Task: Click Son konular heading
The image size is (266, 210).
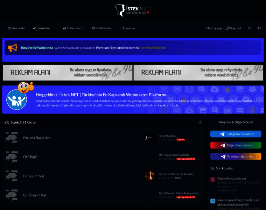Action: tap(224, 168)
